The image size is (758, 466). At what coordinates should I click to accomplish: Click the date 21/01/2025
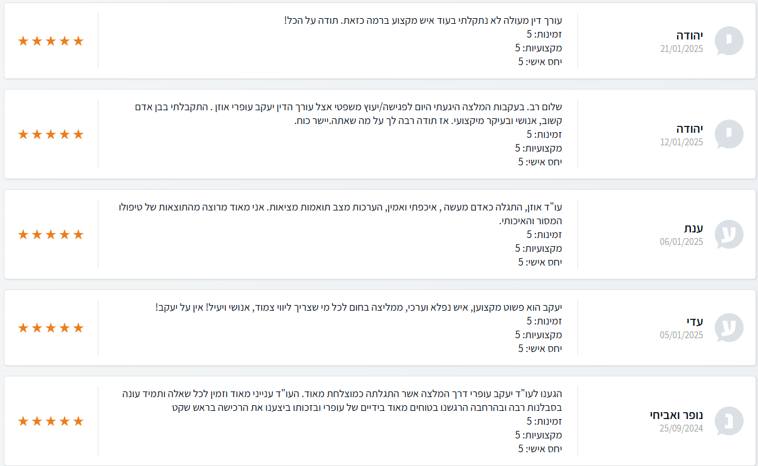tap(682, 48)
